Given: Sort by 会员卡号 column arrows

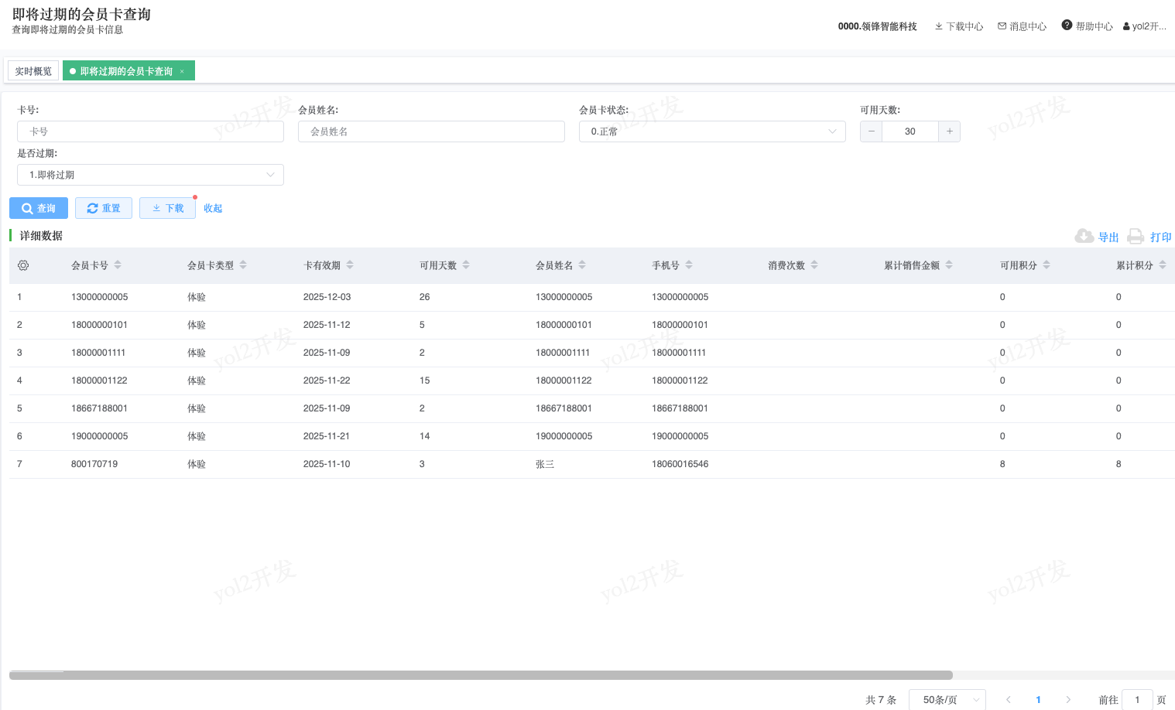Looking at the screenshot, I should pos(118,265).
